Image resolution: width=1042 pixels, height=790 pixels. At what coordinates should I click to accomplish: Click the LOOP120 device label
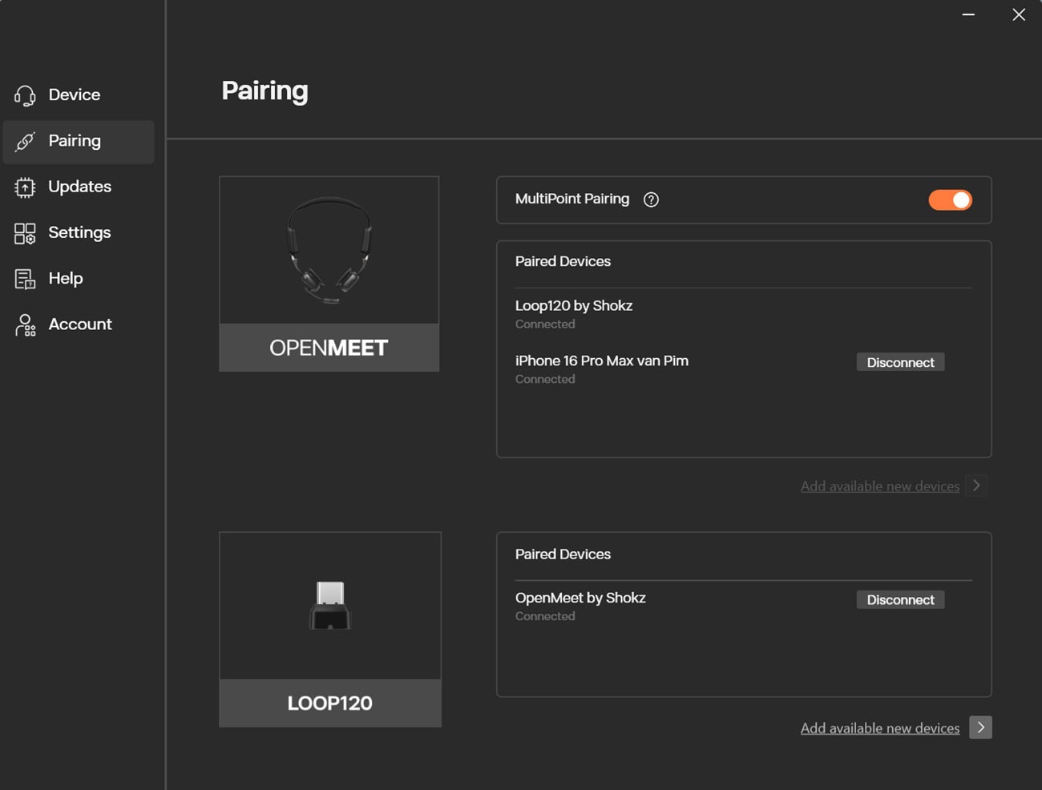pyautogui.click(x=330, y=703)
